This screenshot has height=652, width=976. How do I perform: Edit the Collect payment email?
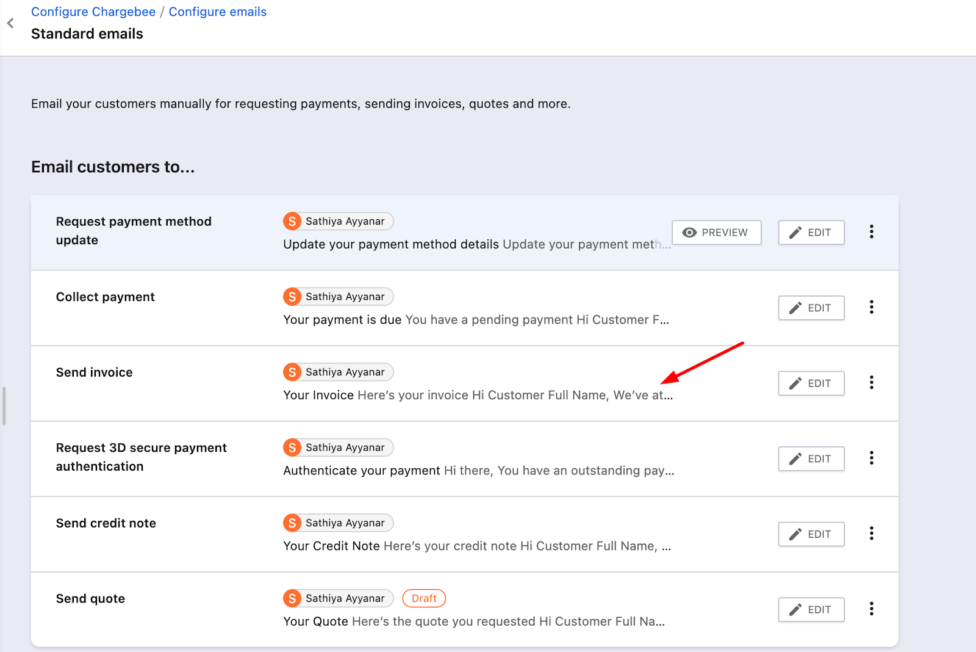(811, 308)
